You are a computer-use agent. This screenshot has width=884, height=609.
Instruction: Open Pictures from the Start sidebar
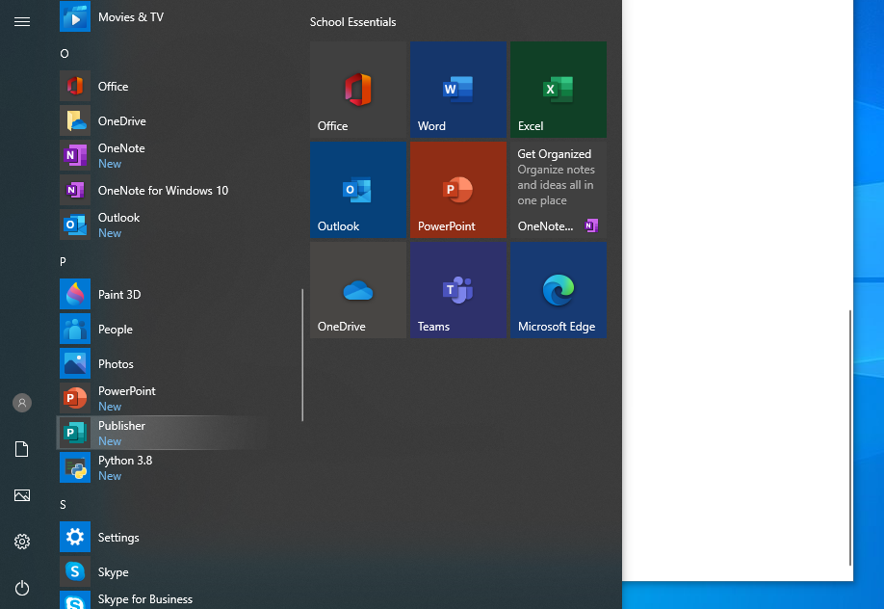coord(22,495)
